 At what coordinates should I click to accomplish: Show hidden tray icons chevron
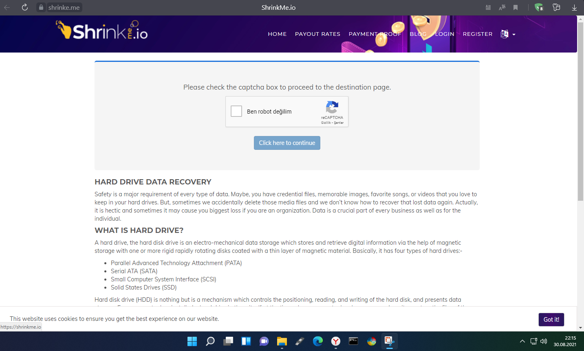click(x=522, y=341)
